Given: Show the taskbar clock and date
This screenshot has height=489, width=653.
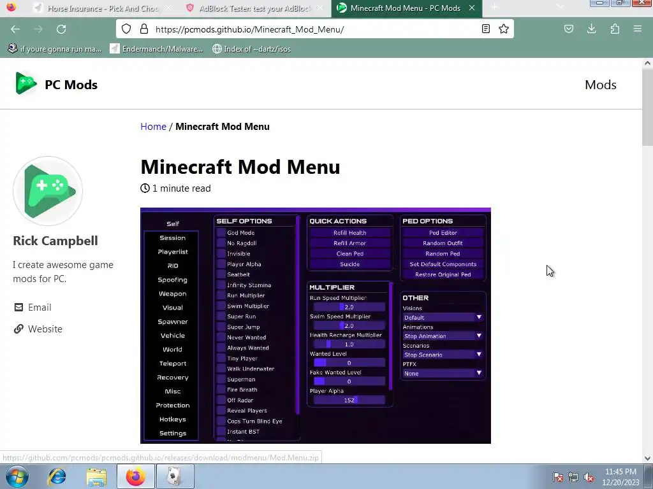Looking at the screenshot, I should [620, 477].
